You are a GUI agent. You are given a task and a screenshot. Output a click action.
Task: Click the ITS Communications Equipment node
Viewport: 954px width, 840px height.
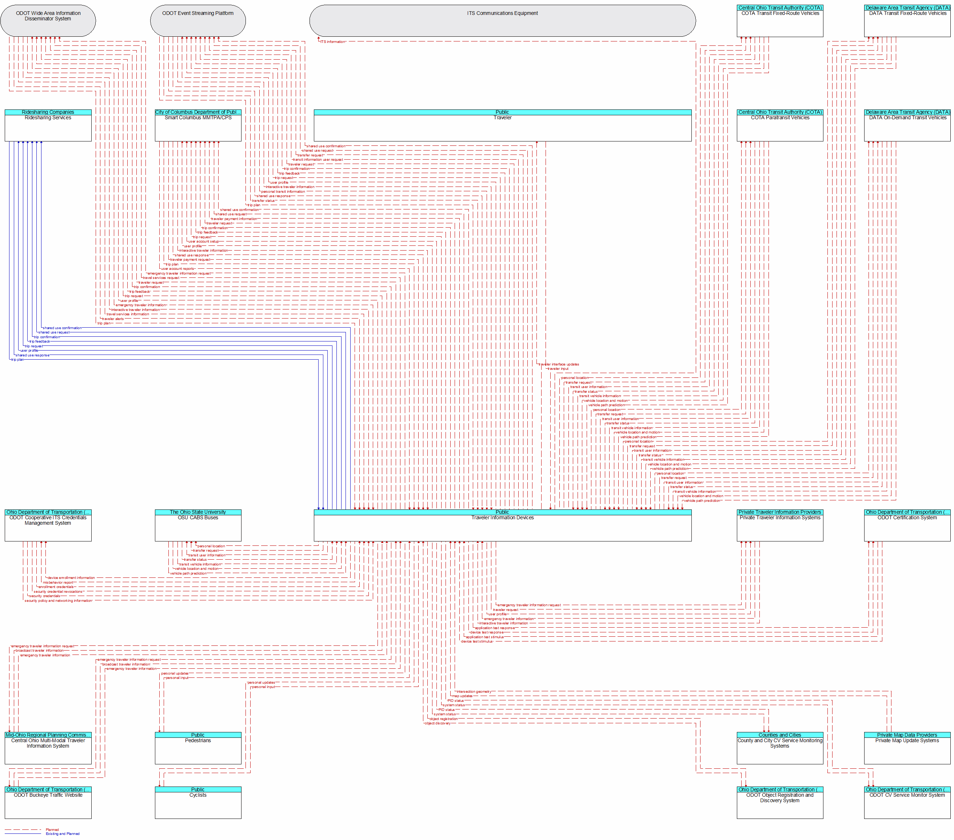coord(502,21)
